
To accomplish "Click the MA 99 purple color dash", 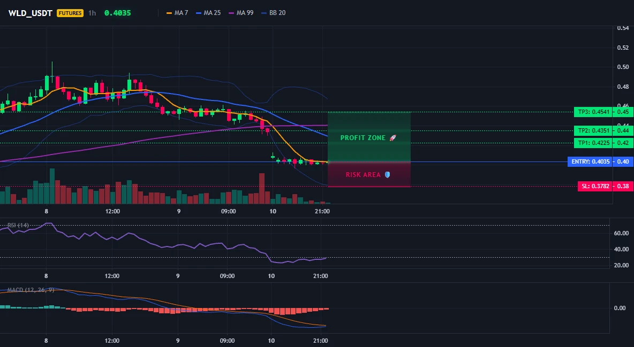I will [231, 13].
